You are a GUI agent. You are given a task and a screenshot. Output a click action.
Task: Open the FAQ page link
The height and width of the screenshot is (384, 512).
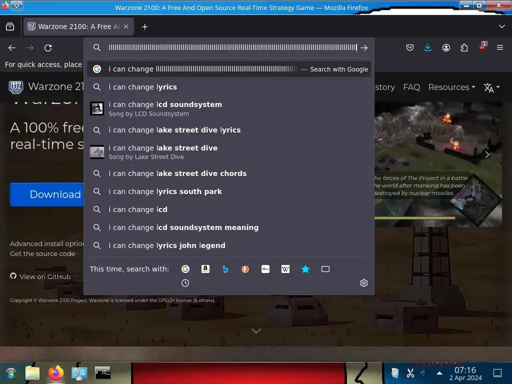(x=411, y=87)
